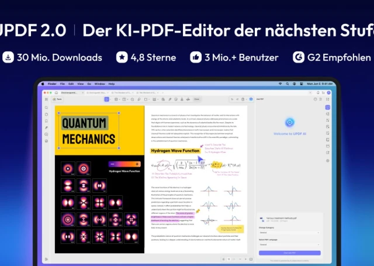The width and height of the screenshot is (374, 266).
Task: Open the user account avatar
Action: 328,92
